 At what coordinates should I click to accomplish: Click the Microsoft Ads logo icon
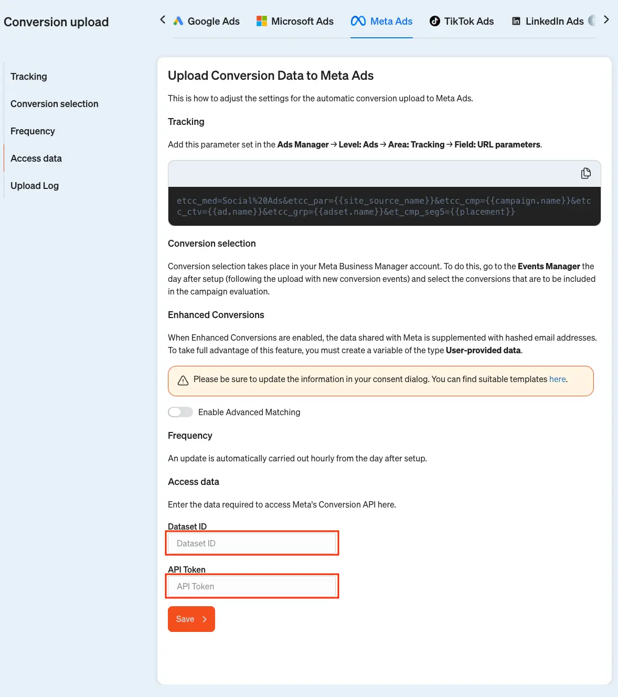point(262,21)
